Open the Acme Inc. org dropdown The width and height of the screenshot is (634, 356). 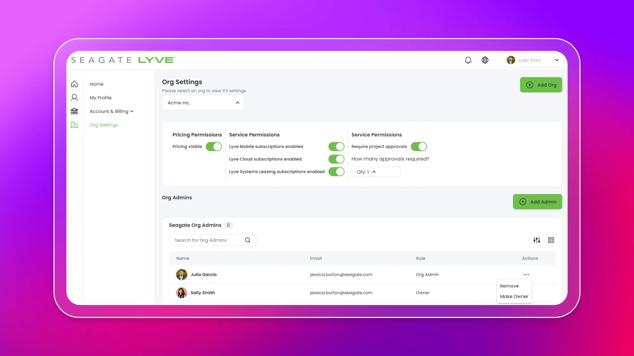(x=203, y=103)
